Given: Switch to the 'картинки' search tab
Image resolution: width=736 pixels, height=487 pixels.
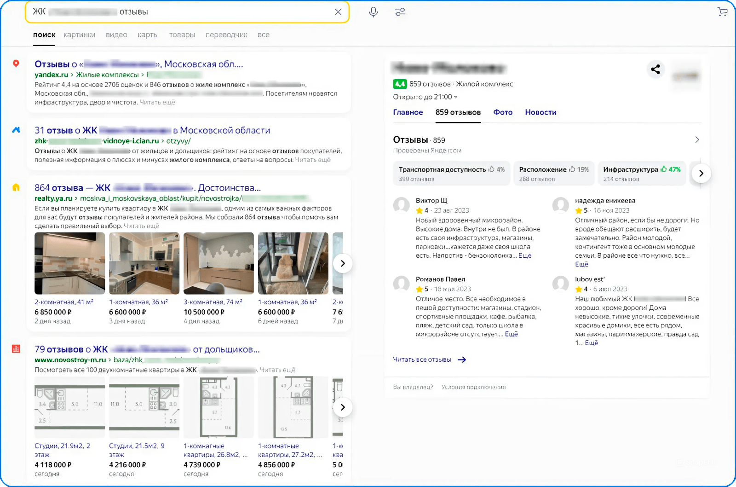Looking at the screenshot, I should point(79,35).
